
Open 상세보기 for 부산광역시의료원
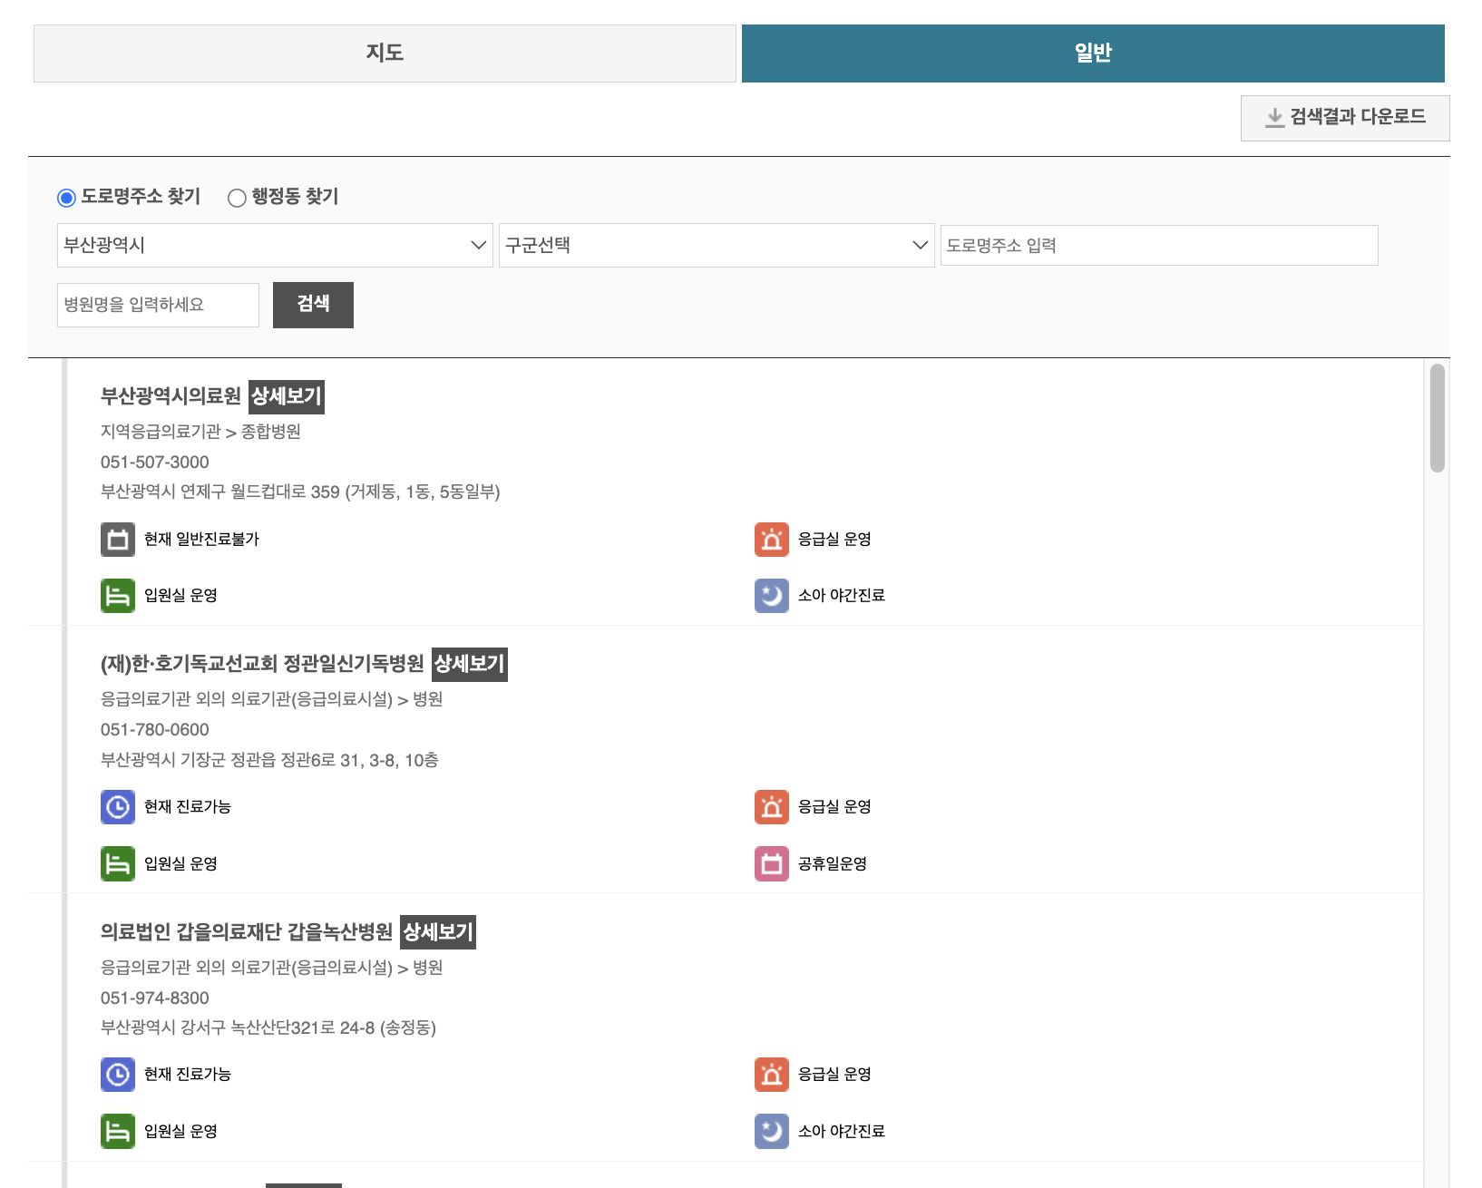tap(287, 396)
